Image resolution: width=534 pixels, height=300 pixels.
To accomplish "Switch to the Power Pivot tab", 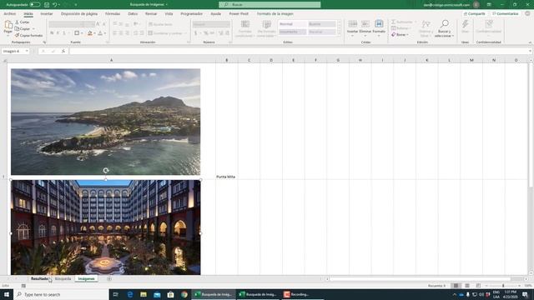I will (239, 14).
